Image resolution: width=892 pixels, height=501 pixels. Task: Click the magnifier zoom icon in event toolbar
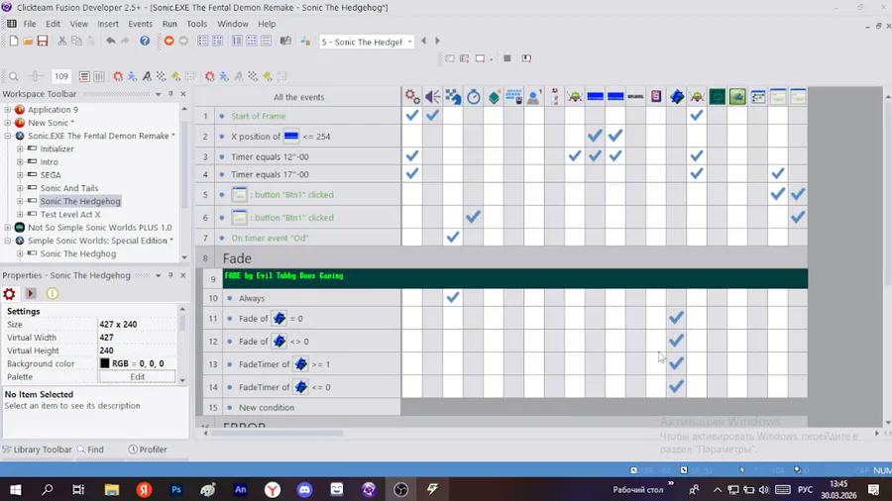point(14,76)
